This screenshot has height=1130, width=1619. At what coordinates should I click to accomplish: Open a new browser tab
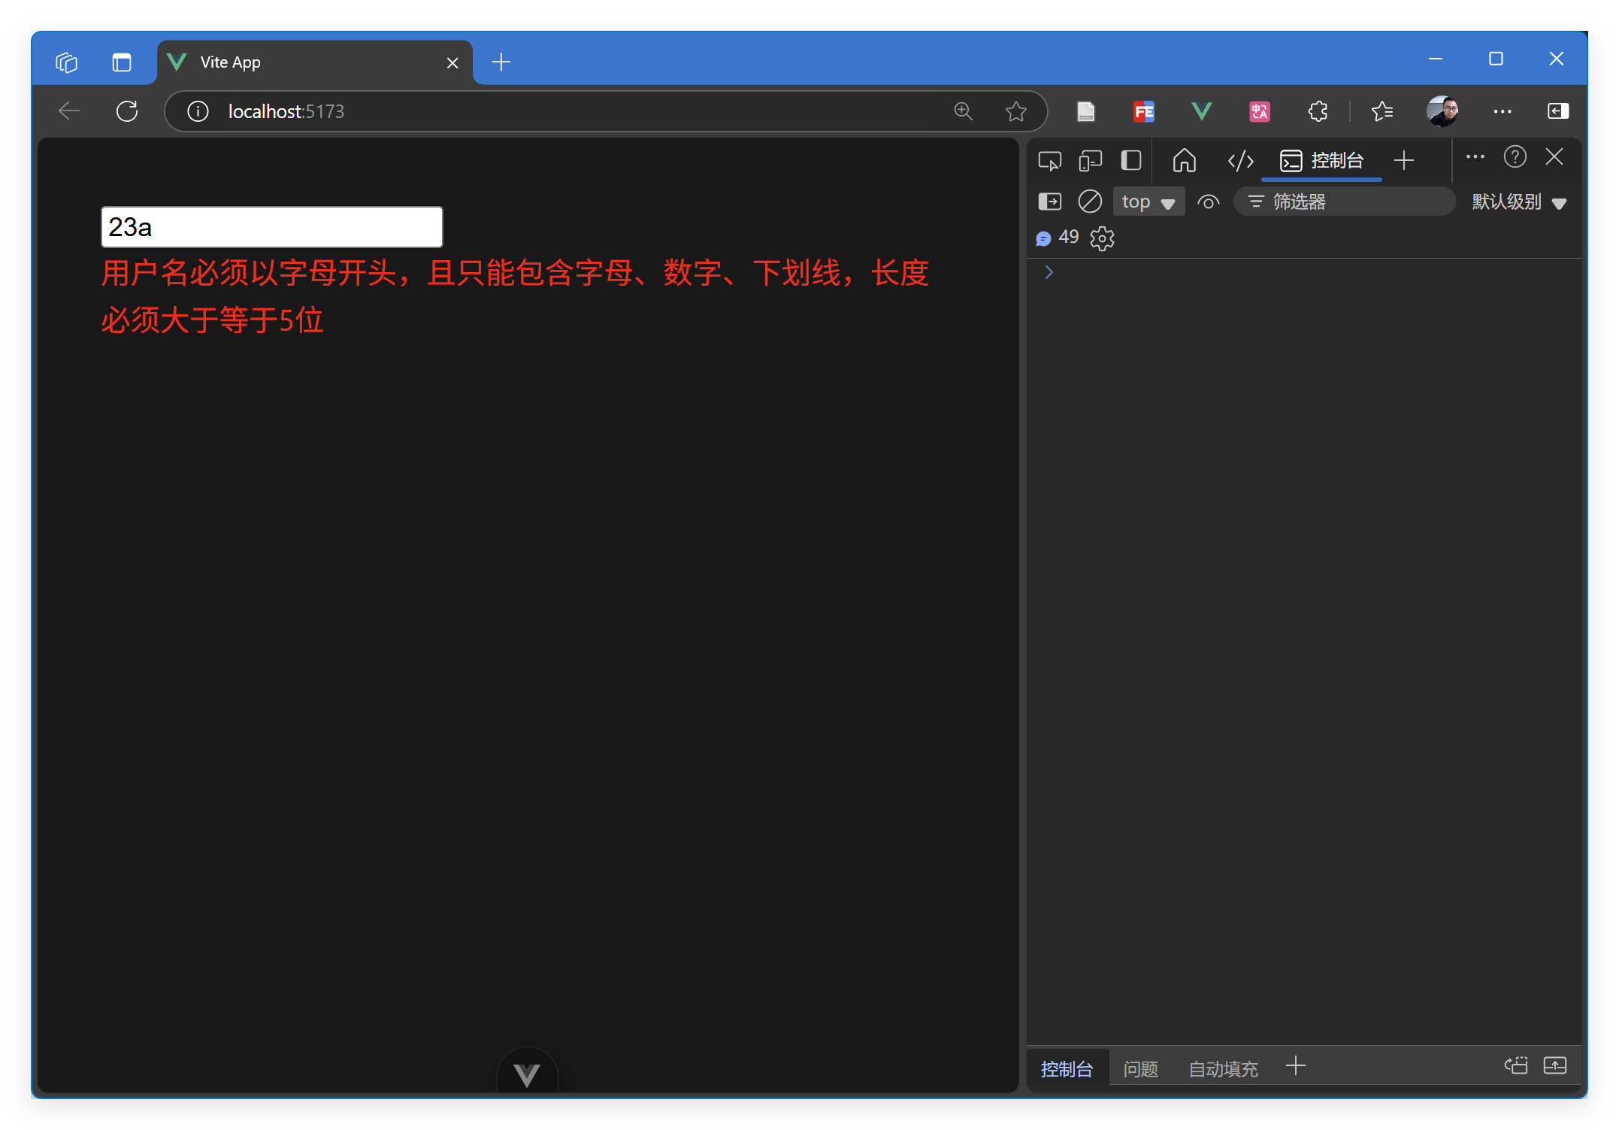[501, 62]
